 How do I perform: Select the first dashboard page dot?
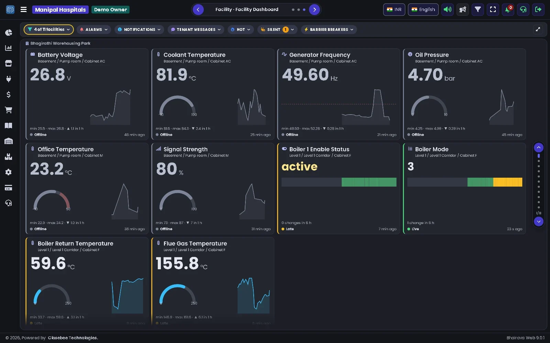pos(293,10)
